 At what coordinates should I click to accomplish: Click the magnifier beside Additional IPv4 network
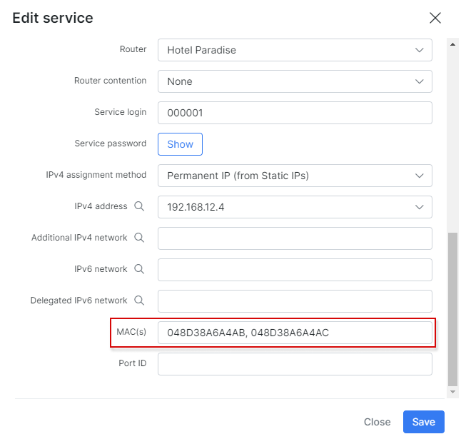(140, 238)
